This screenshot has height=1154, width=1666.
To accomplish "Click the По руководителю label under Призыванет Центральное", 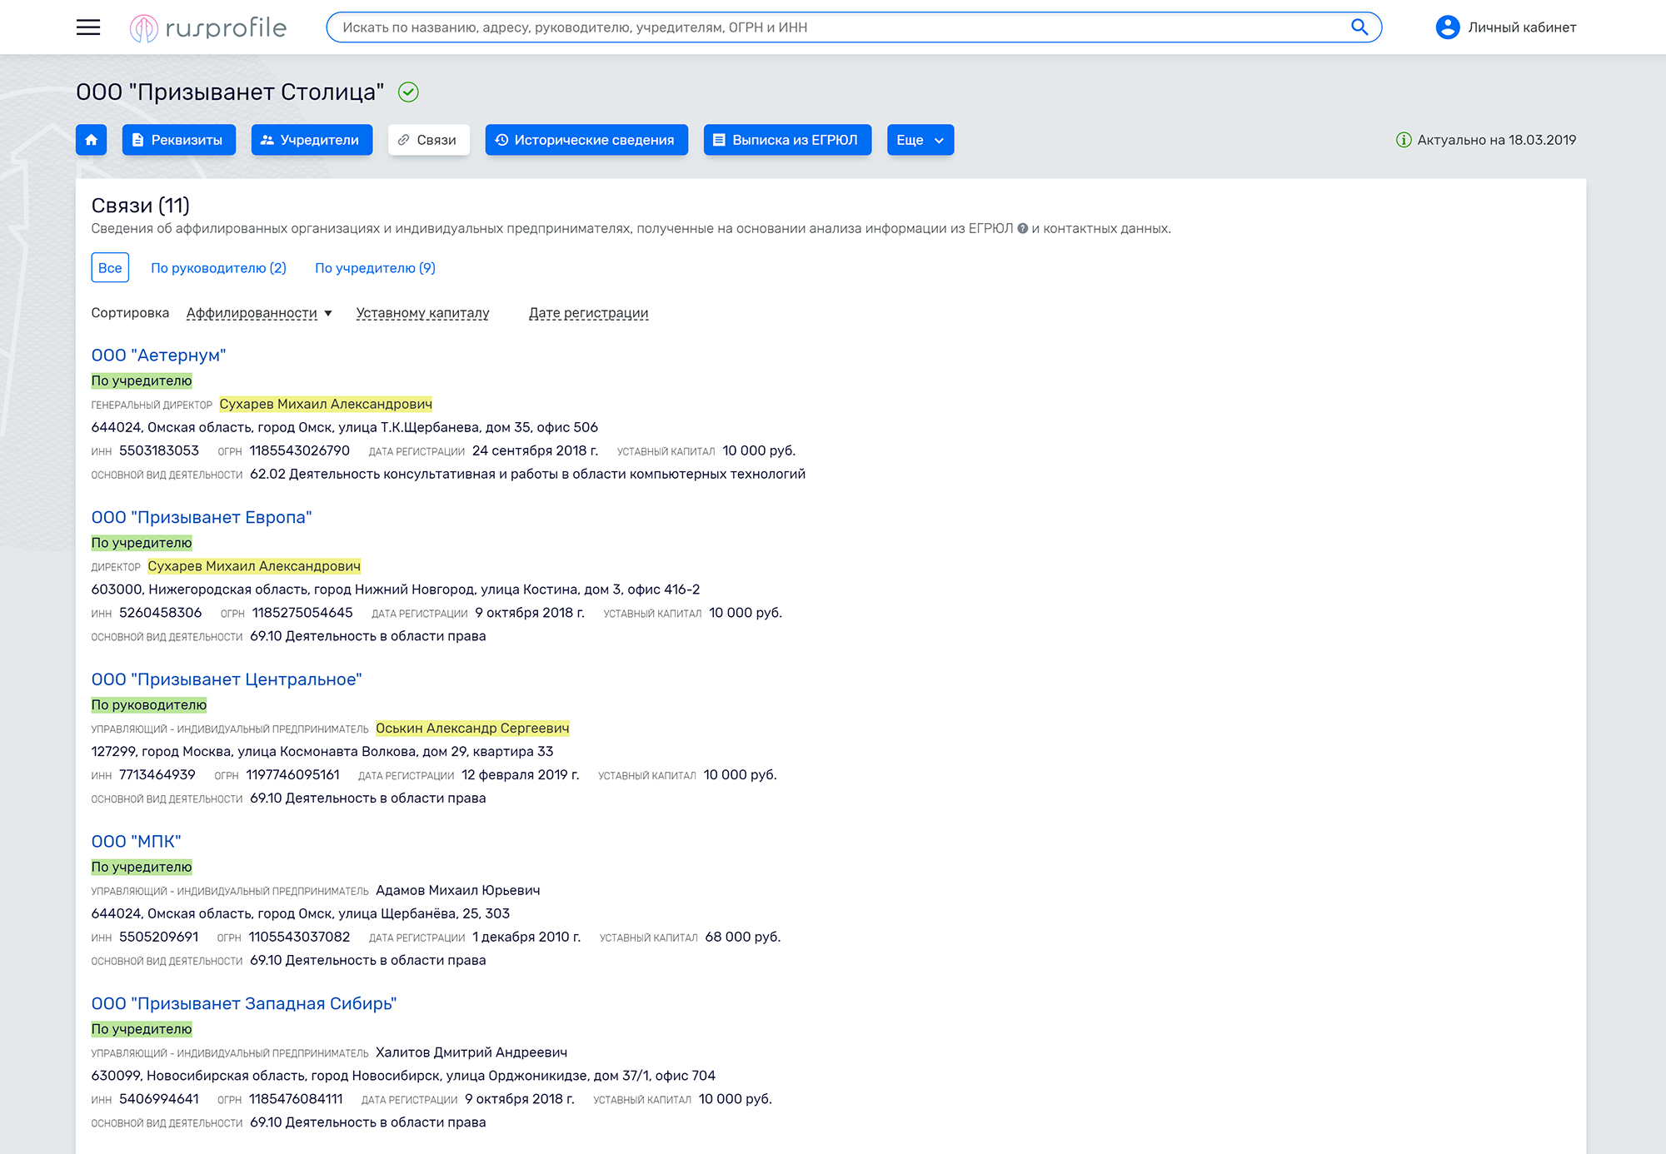I will (149, 705).
